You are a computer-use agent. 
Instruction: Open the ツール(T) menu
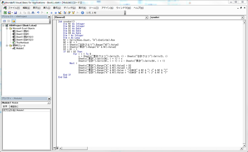[x=94, y=8]
